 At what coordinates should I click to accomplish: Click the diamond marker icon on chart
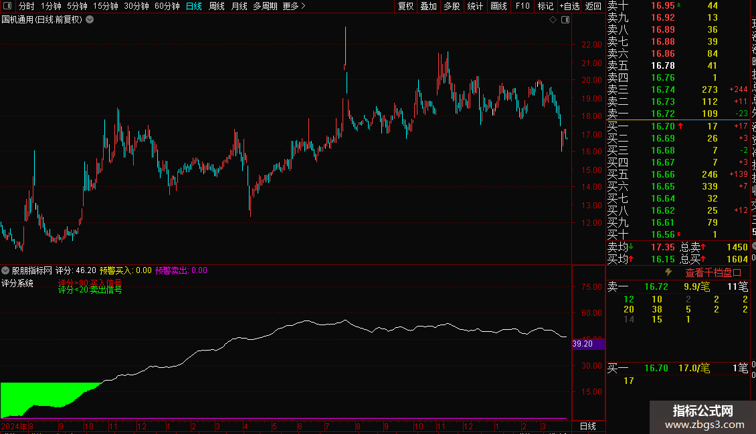(x=553, y=20)
